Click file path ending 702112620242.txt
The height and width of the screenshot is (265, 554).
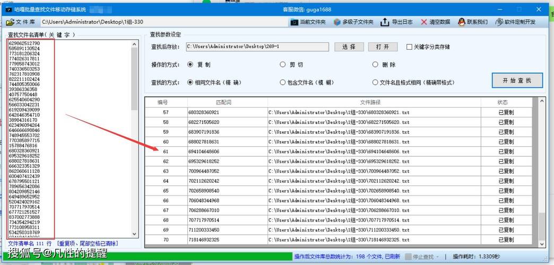point(339,181)
